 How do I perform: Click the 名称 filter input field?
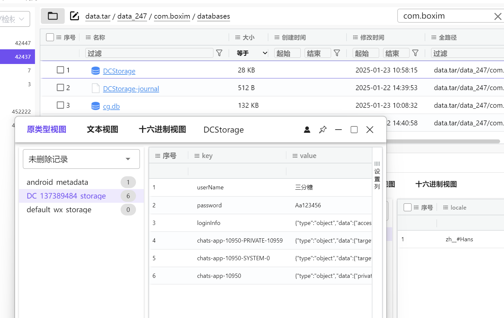click(x=149, y=53)
